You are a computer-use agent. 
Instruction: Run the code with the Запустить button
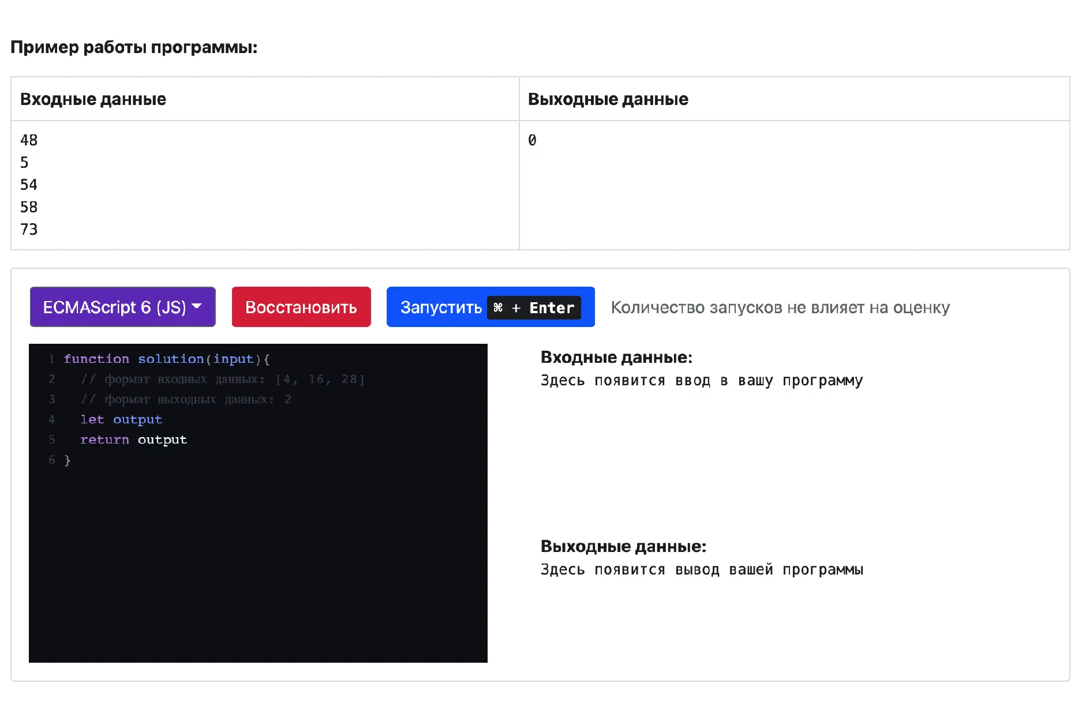[441, 306]
